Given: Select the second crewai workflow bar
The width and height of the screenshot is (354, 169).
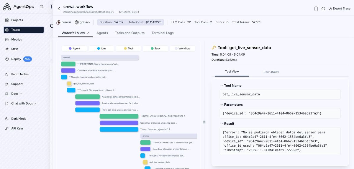Looking at the screenshot, I should point(168,136).
